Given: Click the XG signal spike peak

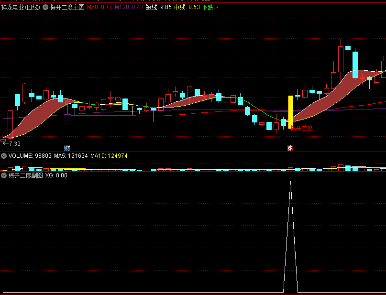Looking at the screenshot, I should coord(290,182).
